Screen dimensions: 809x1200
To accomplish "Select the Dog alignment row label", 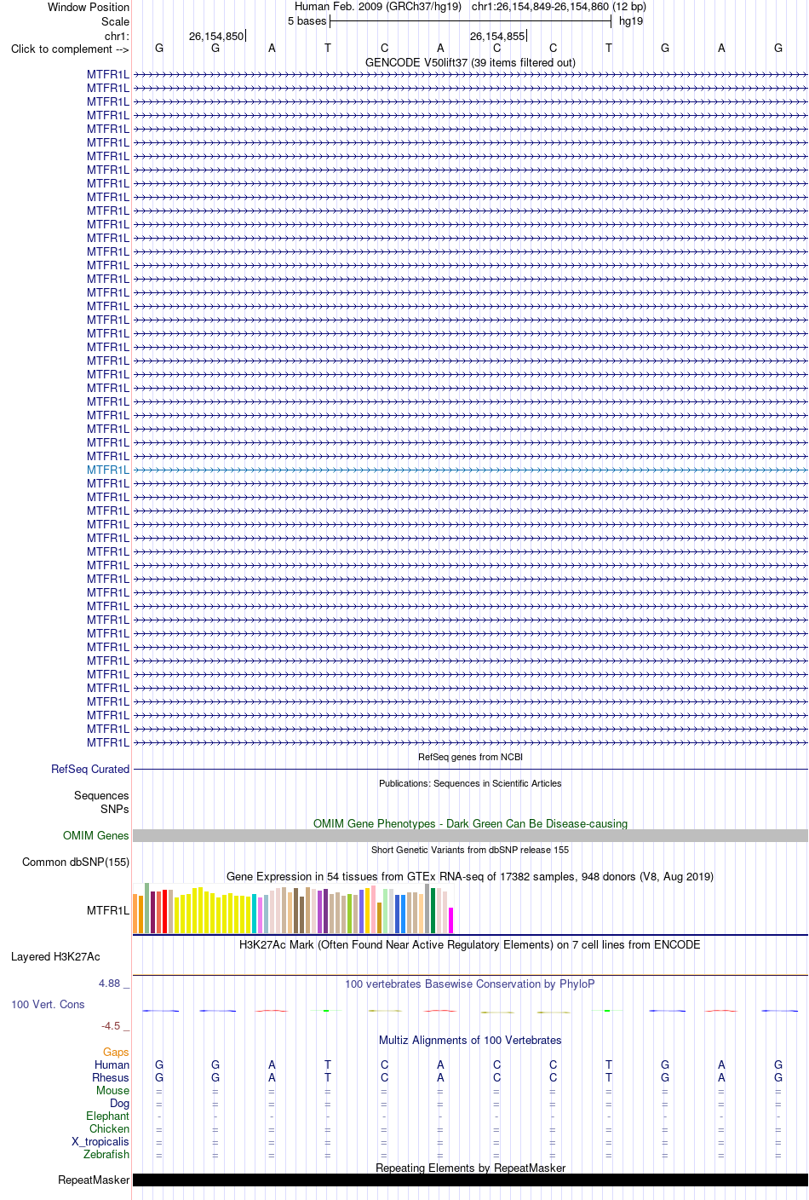I will click(x=119, y=1103).
